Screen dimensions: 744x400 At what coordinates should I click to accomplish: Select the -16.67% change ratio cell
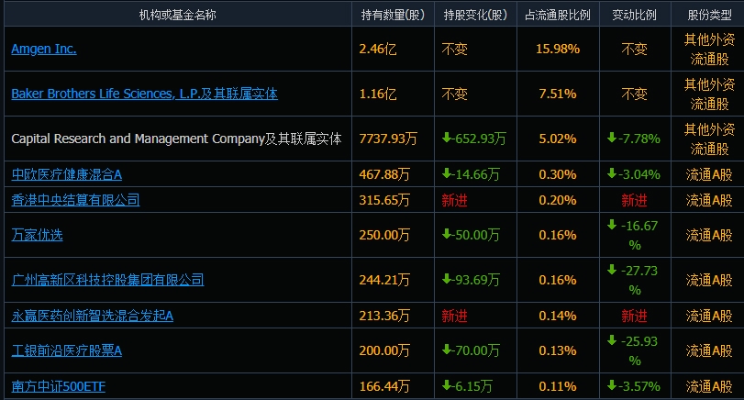[x=633, y=236]
